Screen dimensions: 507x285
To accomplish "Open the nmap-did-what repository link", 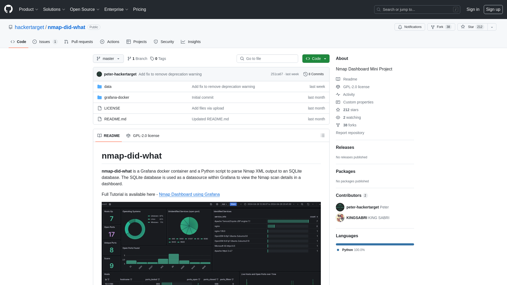I will [x=66, y=27].
